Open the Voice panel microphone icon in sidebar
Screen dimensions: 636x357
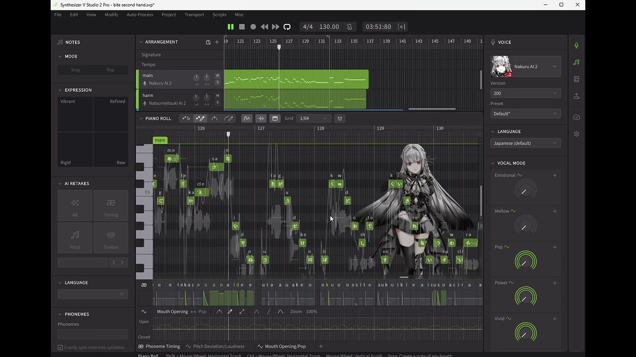coord(576,45)
